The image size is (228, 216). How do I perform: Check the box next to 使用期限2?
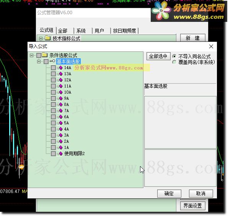coord(53,153)
